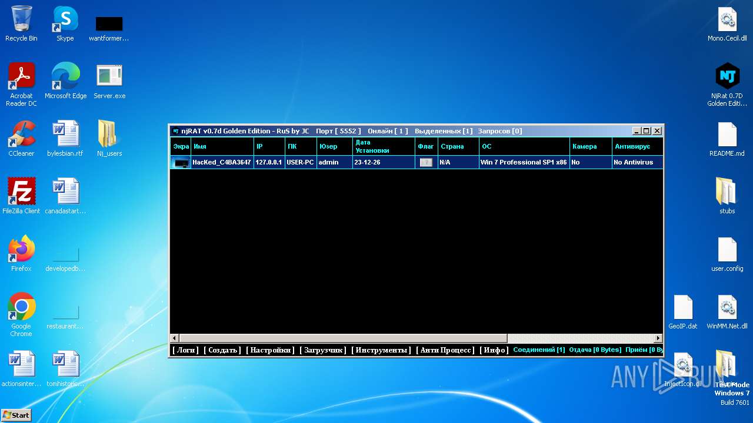This screenshot has width=753, height=423.
Task: Click the njRAT title bar icon
Action: (175, 131)
